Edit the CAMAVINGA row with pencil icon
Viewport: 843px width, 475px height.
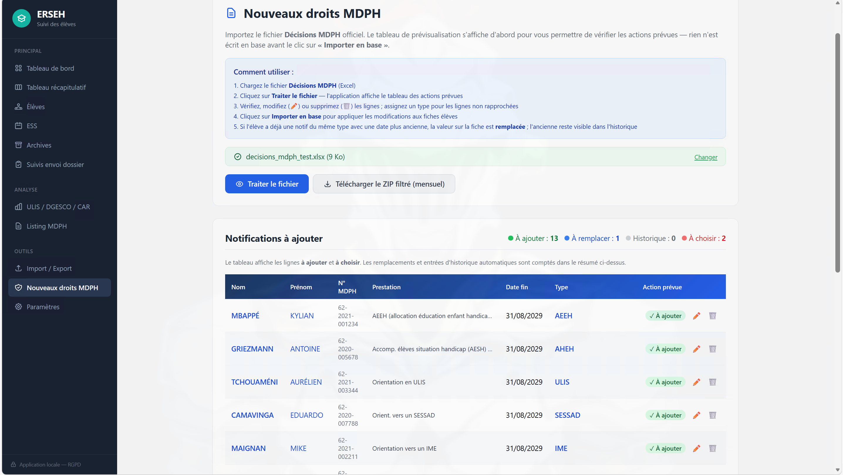point(697,415)
